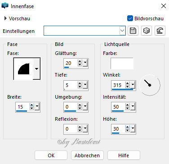This screenshot has height=164, width=169.
Task: Click the Winkel angle dial
Action: click(150, 85)
